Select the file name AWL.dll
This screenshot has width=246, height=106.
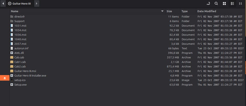[19, 53]
